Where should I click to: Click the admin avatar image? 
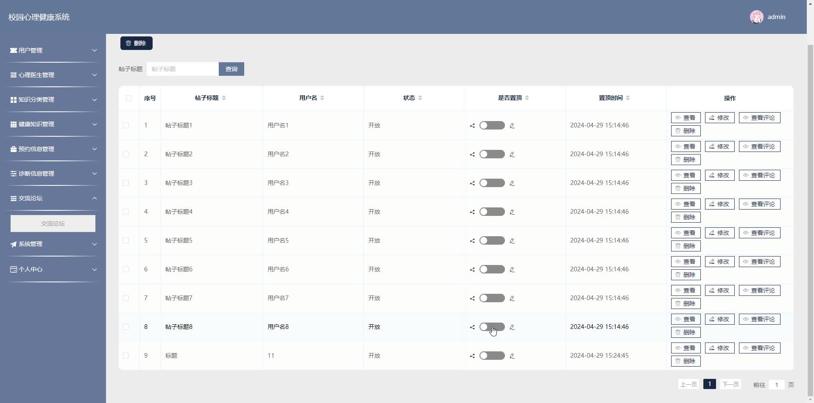[756, 17]
